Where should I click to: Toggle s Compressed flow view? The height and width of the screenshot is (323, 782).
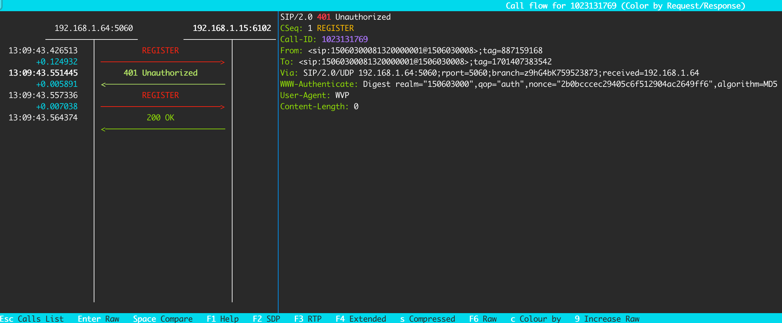point(428,319)
